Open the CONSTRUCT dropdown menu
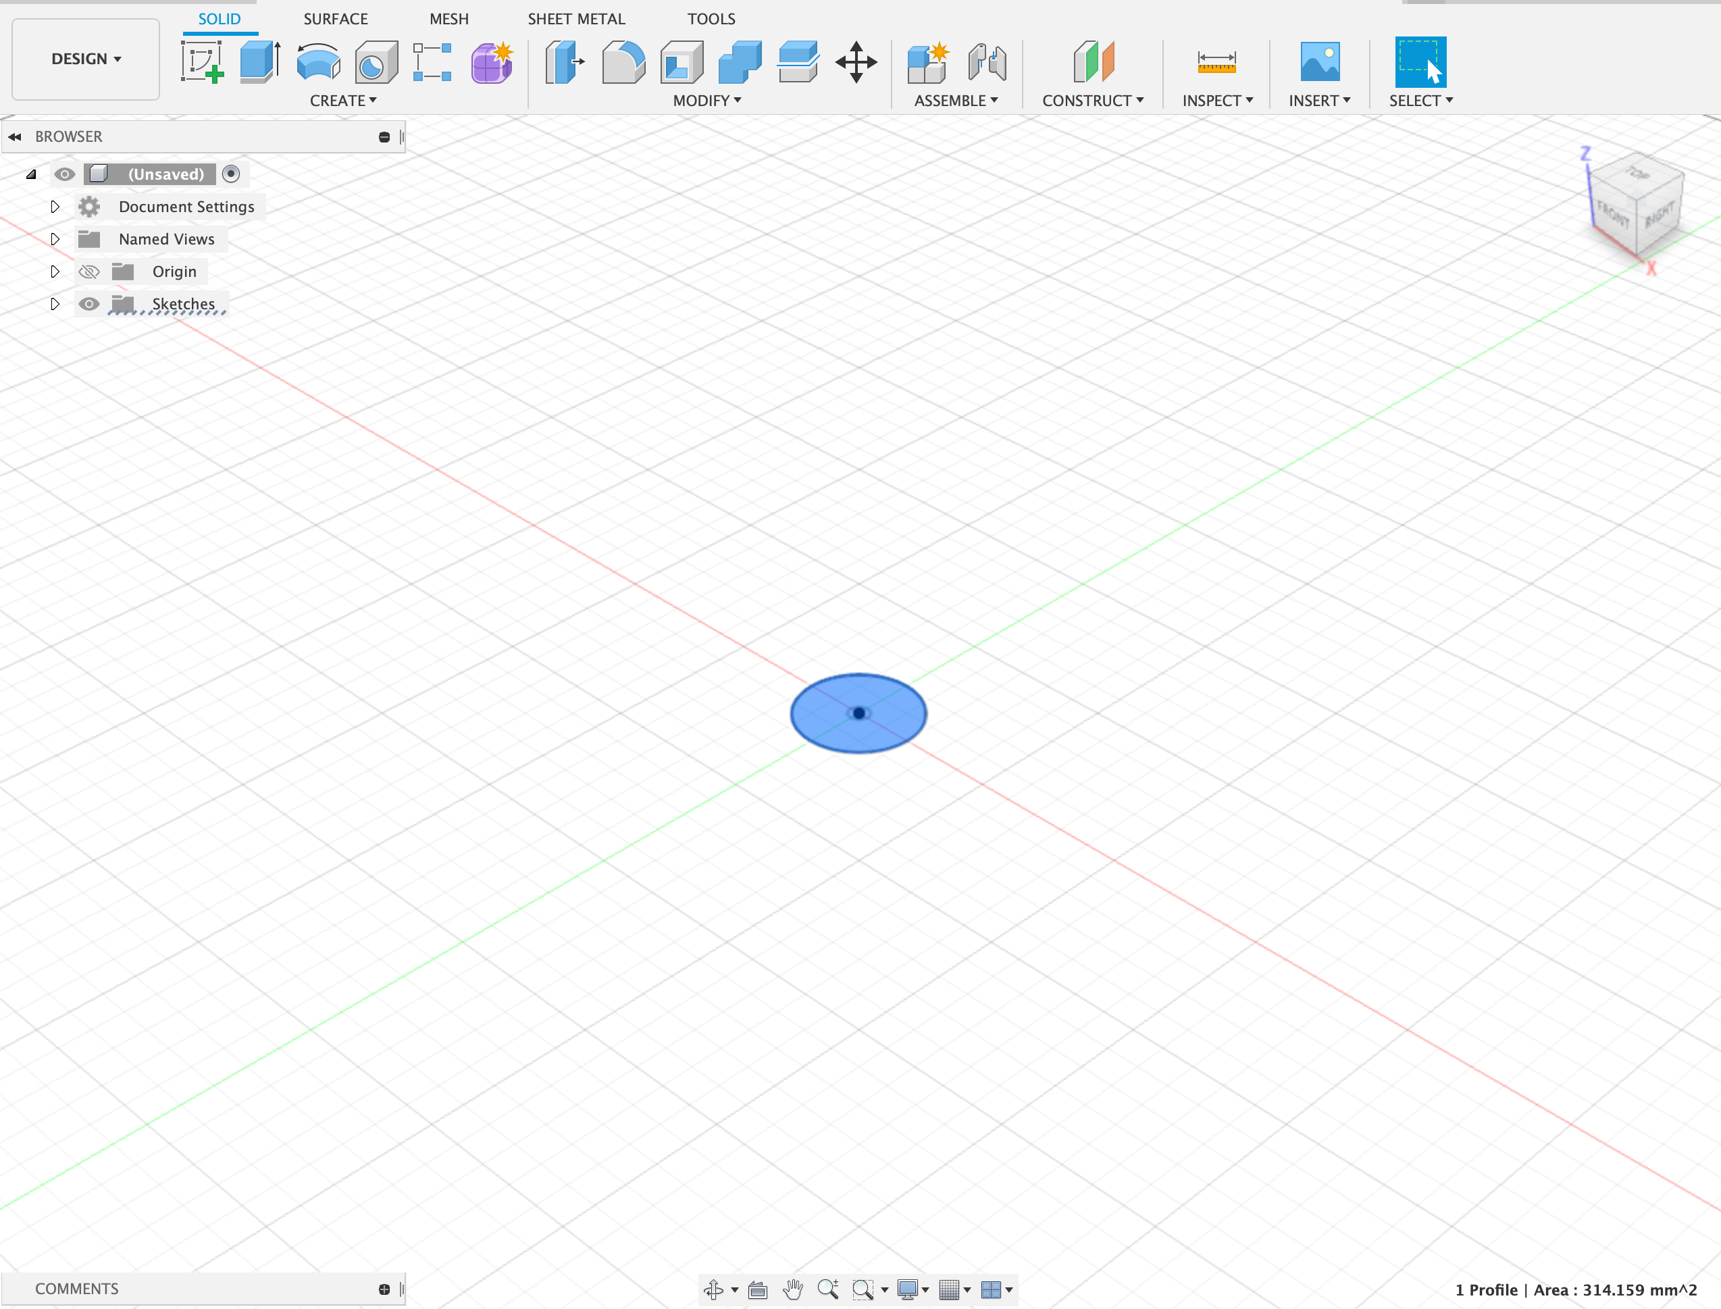This screenshot has height=1309, width=1721. (1093, 101)
